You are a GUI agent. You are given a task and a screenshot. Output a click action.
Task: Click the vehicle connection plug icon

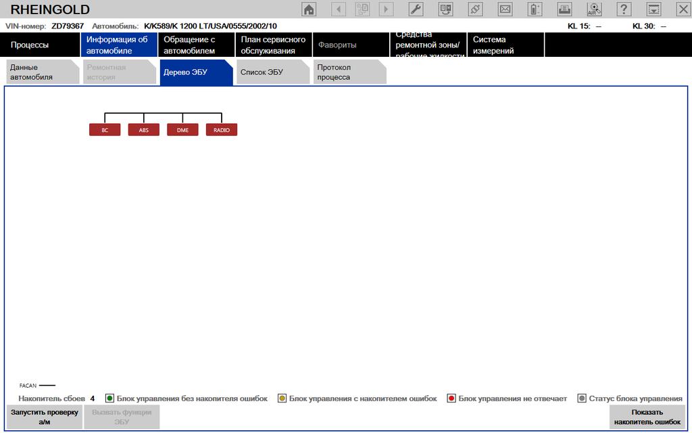click(476, 9)
